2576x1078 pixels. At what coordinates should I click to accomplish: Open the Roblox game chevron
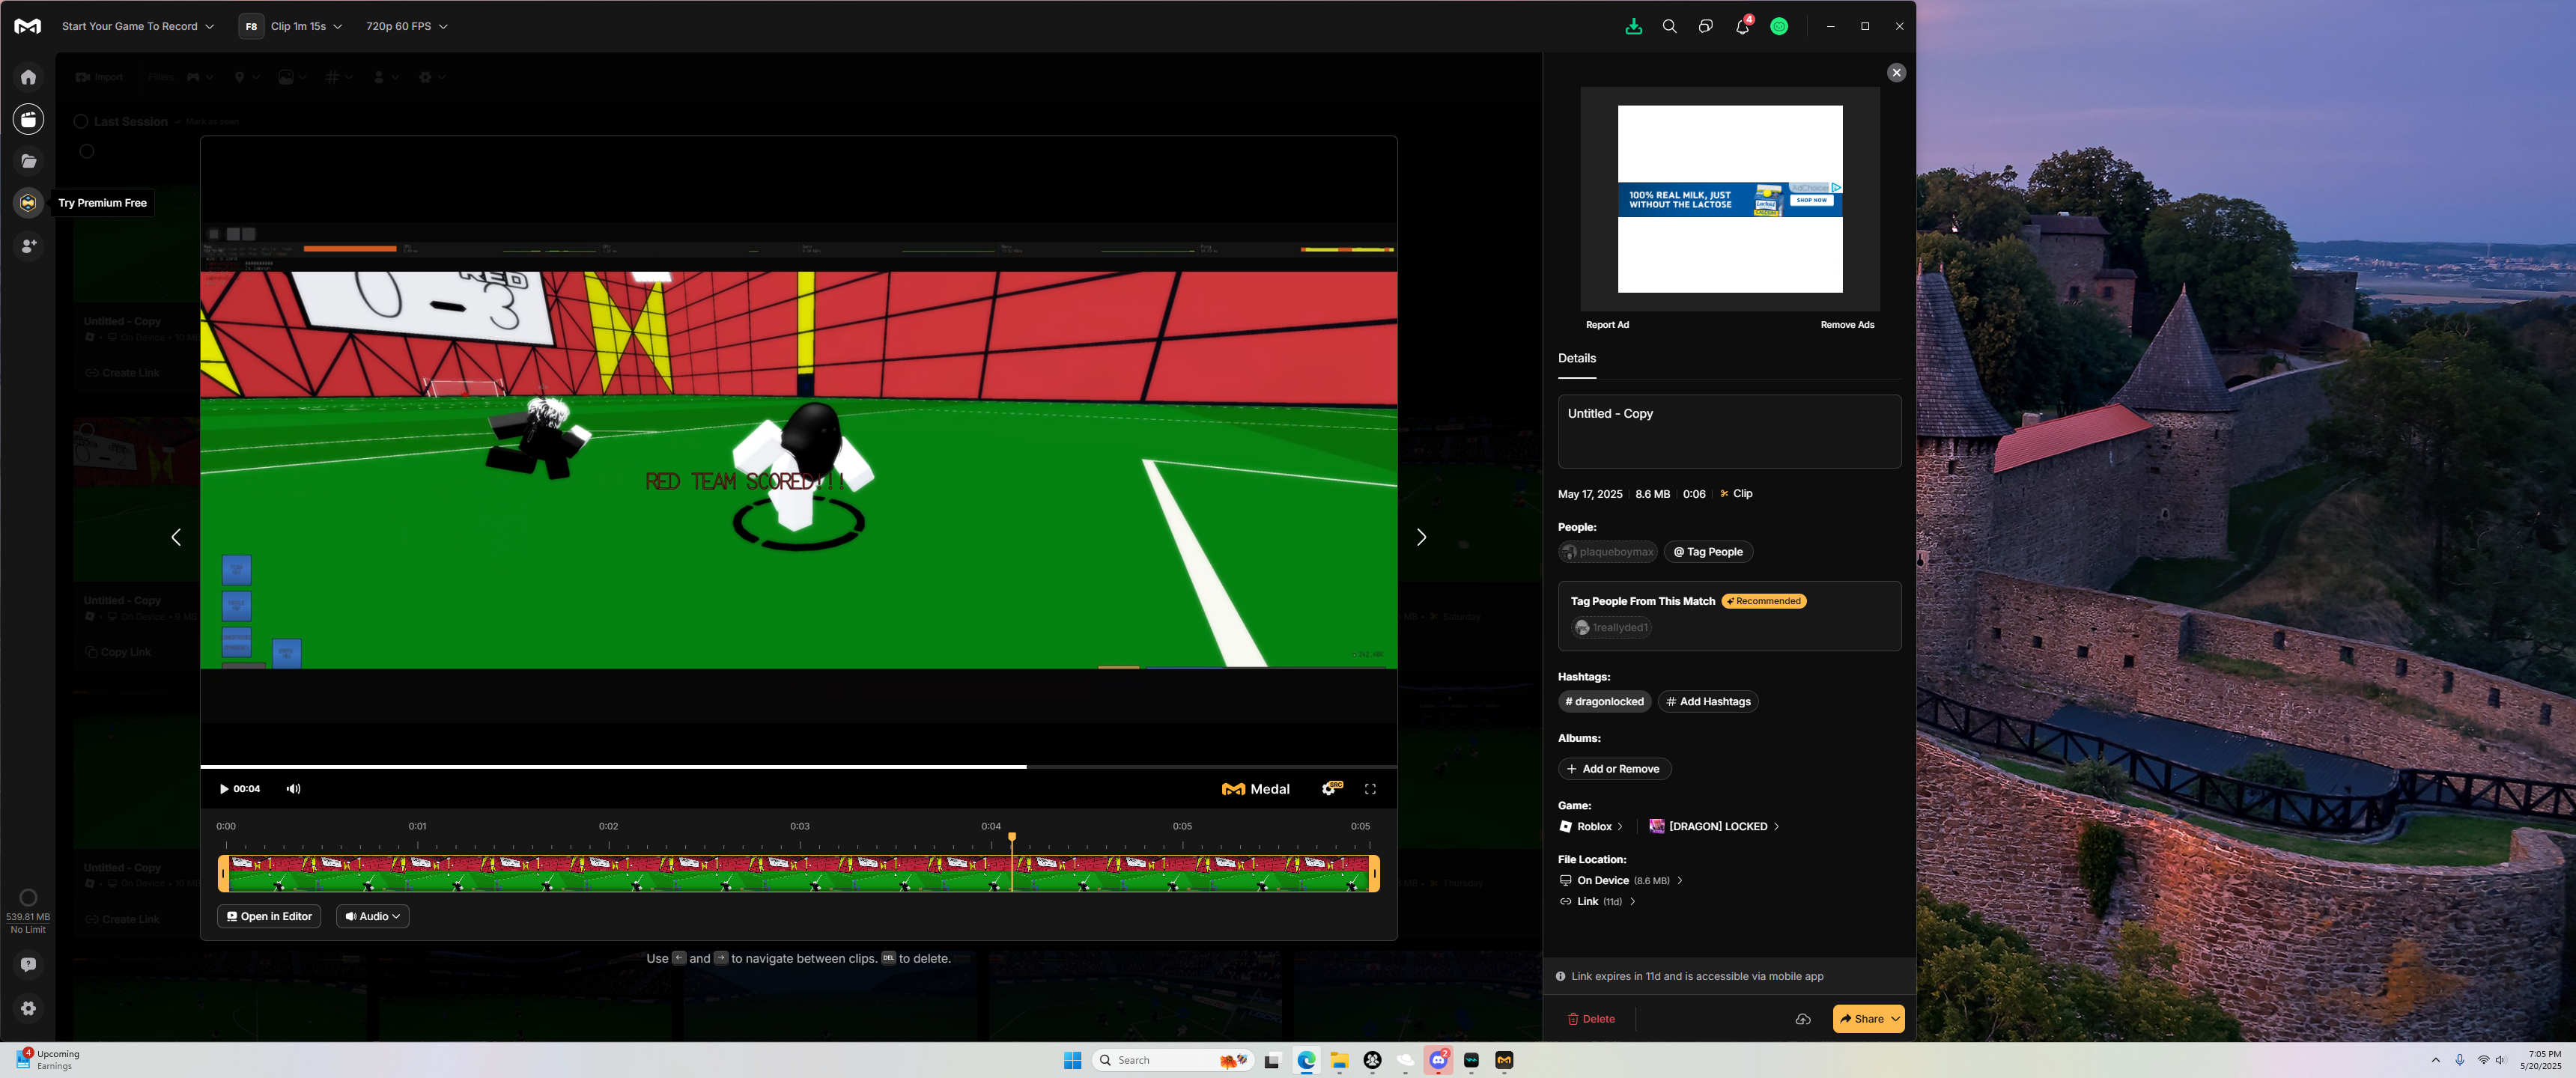[x=1620, y=827]
